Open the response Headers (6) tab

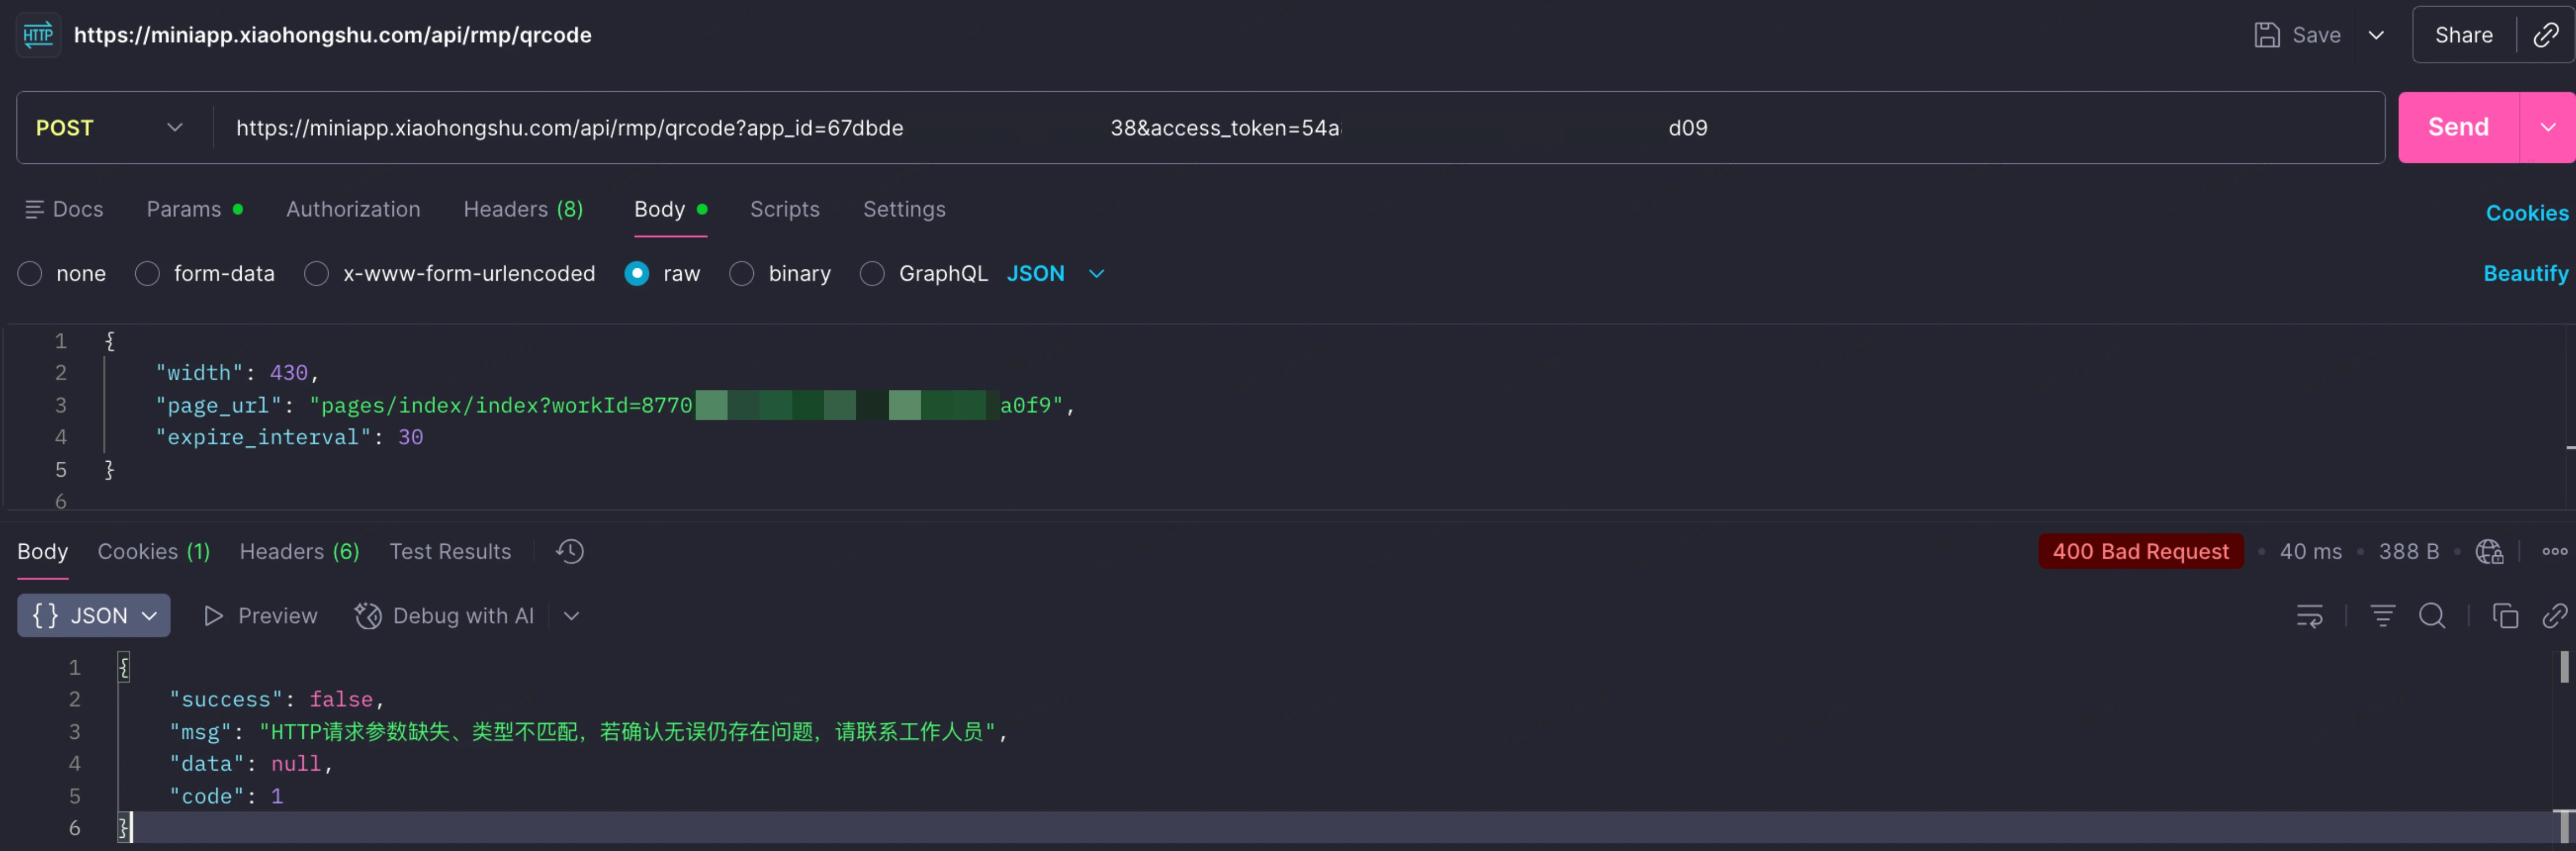(x=300, y=551)
